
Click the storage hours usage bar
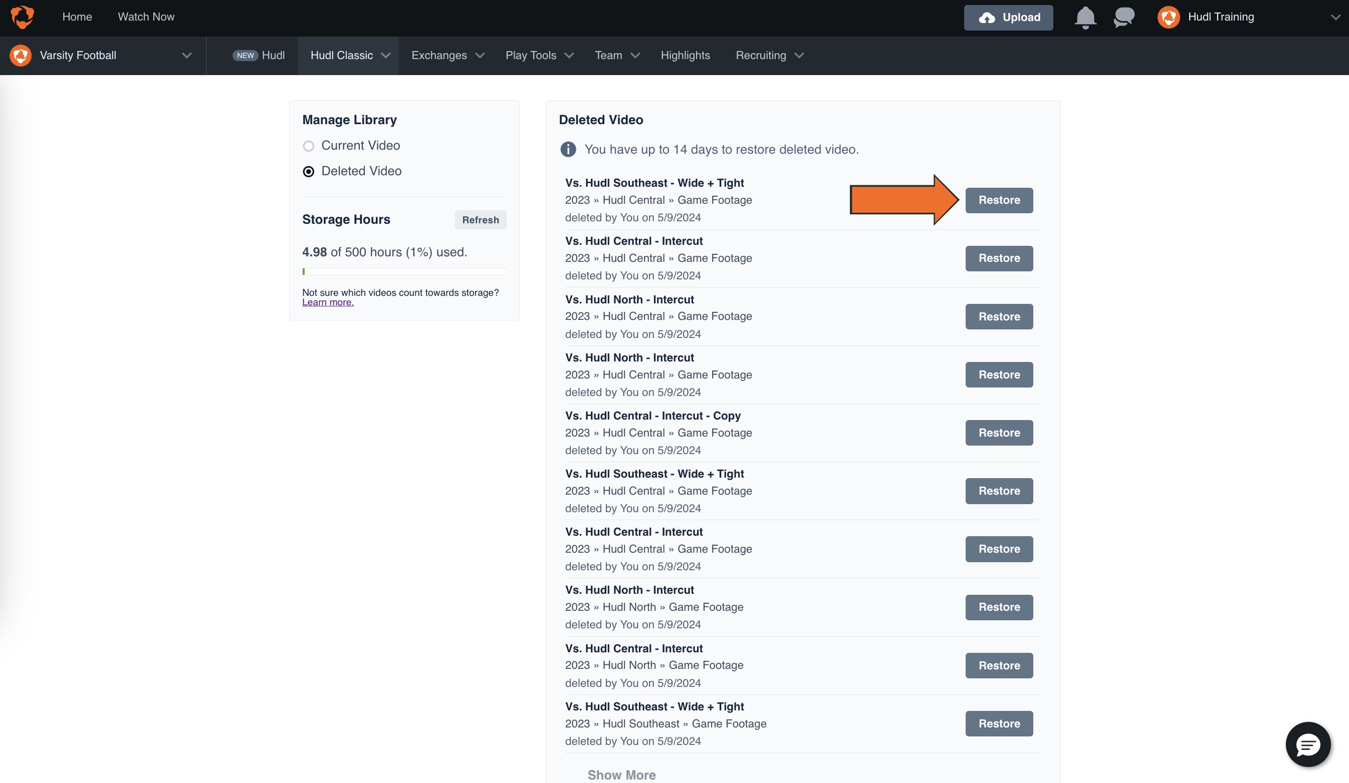(x=404, y=272)
